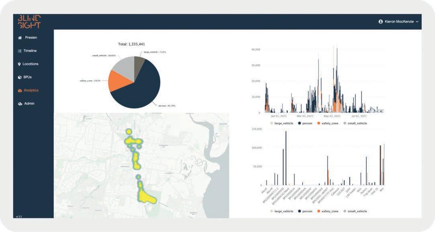Click the user avatar icon beside Kieran MacKenzie
This screenshot has height=232, width=435.
pos(381,22)
